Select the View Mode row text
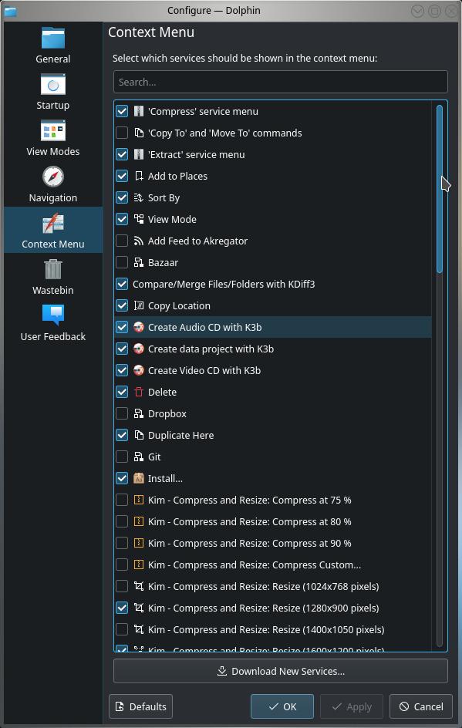This screenshot has height=728, width=462. pos(172,219)
